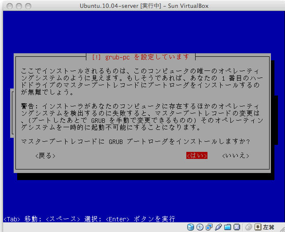Click the virtualization (V chip) status icon
Screen dimensions: 285x232
pos(237,227)
